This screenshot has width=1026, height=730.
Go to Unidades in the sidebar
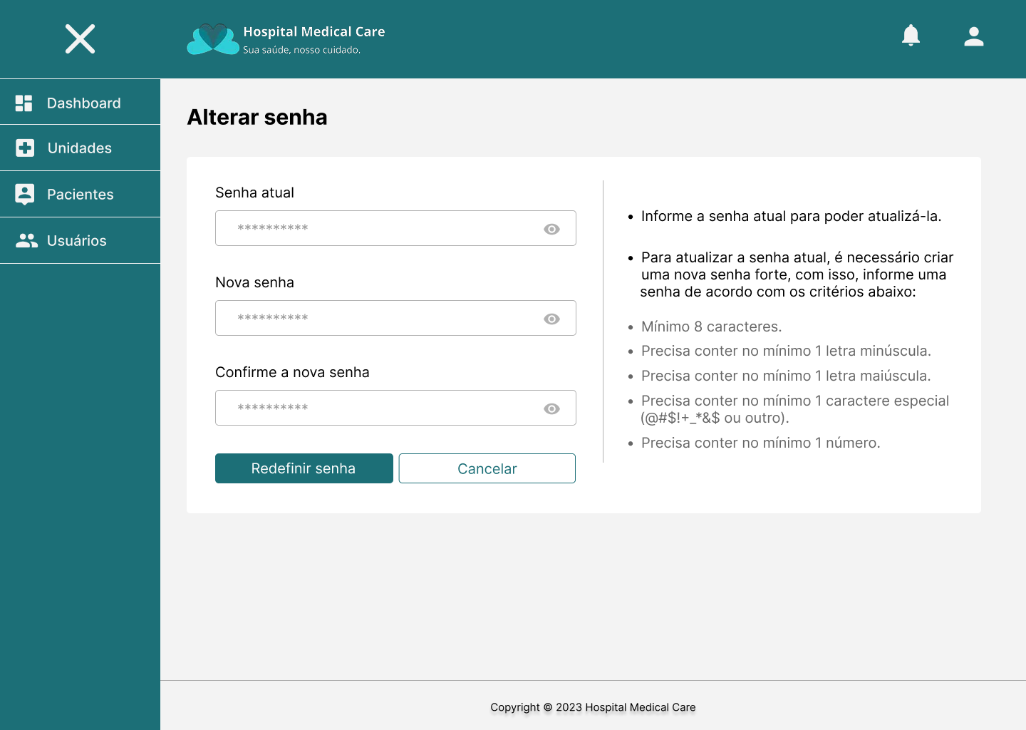coord(80,148)
